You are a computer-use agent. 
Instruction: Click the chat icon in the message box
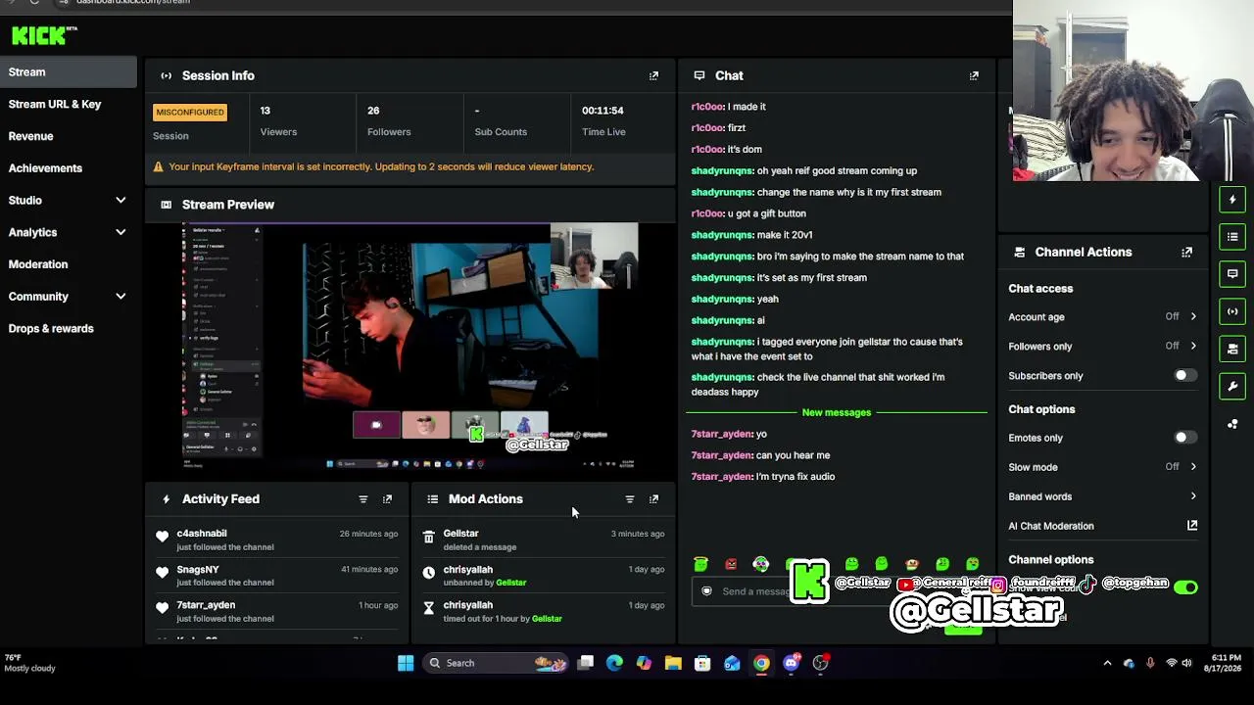pyautogui.click(x=706, y=591)
